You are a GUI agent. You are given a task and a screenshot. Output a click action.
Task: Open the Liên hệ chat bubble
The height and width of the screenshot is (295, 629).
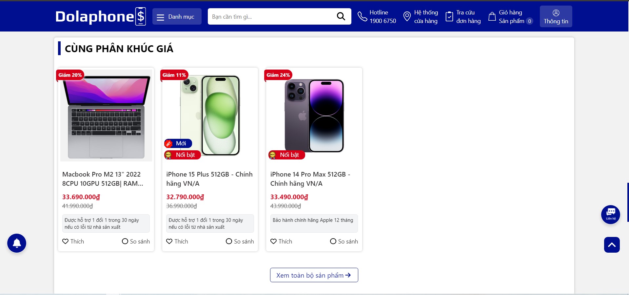click(610, 215)
